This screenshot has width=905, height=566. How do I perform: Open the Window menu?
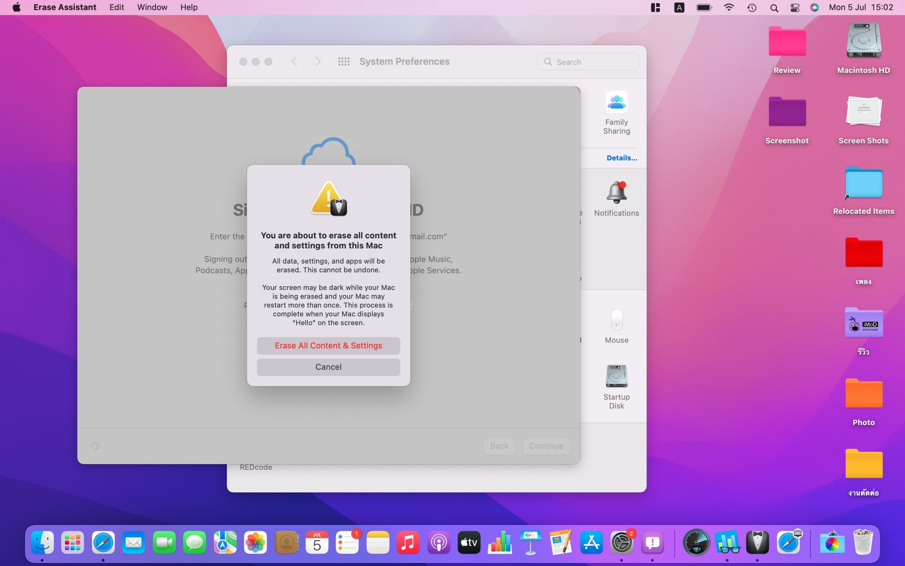pyautogui.click(x=152, y=7)
